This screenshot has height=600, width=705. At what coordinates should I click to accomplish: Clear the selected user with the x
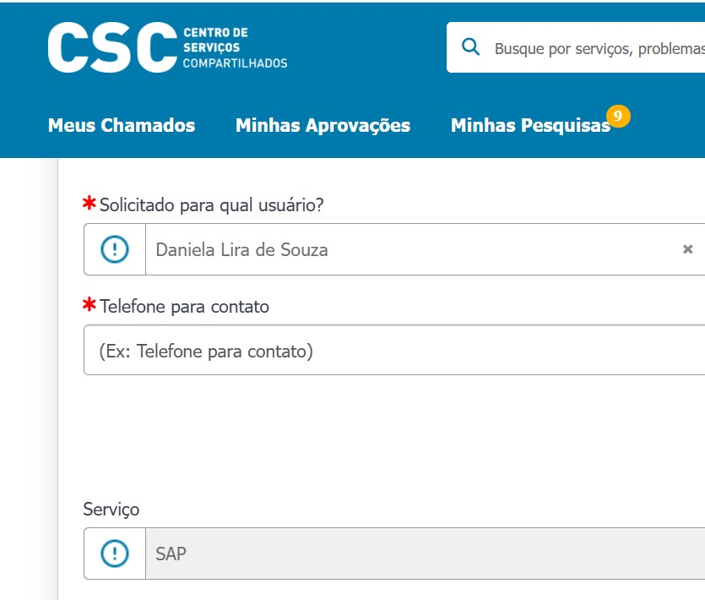coord(687,249)
